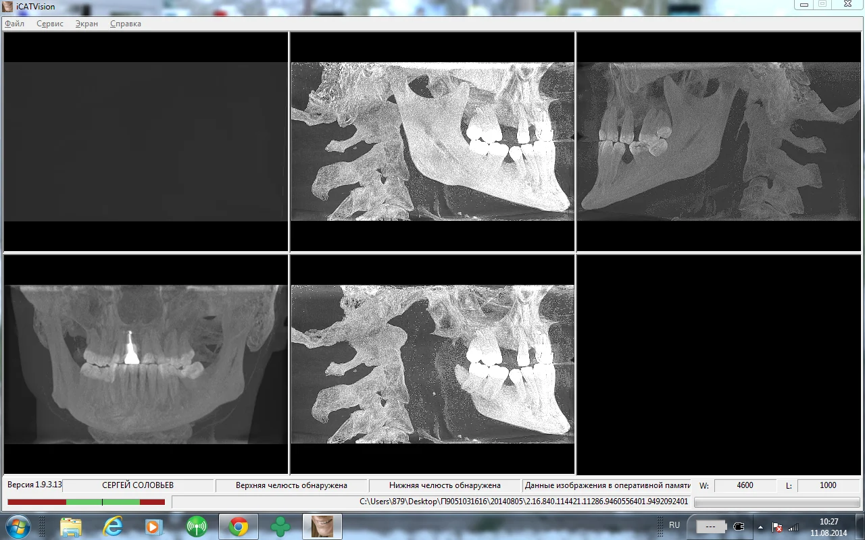Viewport: 865px width, 540px height.
Task: Select the bottom-left frontal panoramic view
Action: click(146, 364)
